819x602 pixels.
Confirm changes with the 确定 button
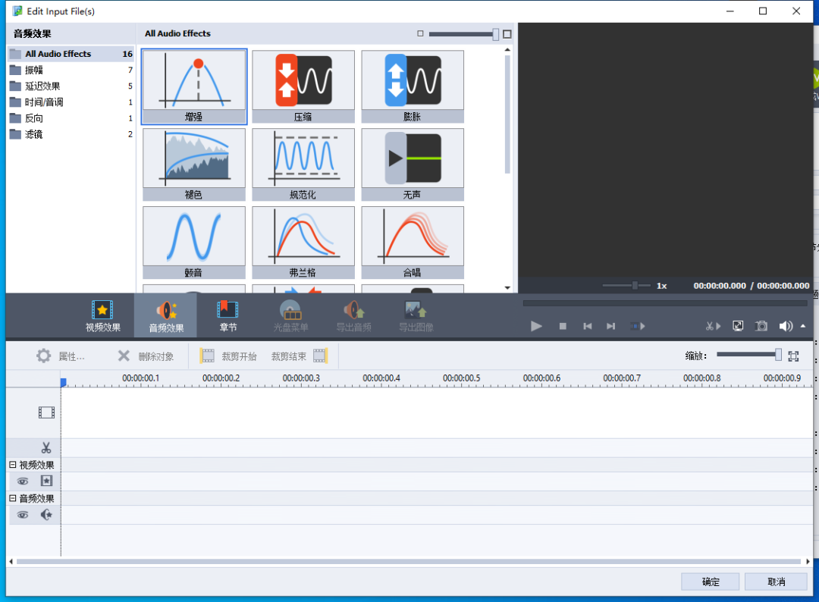click(x=711, y=582)
